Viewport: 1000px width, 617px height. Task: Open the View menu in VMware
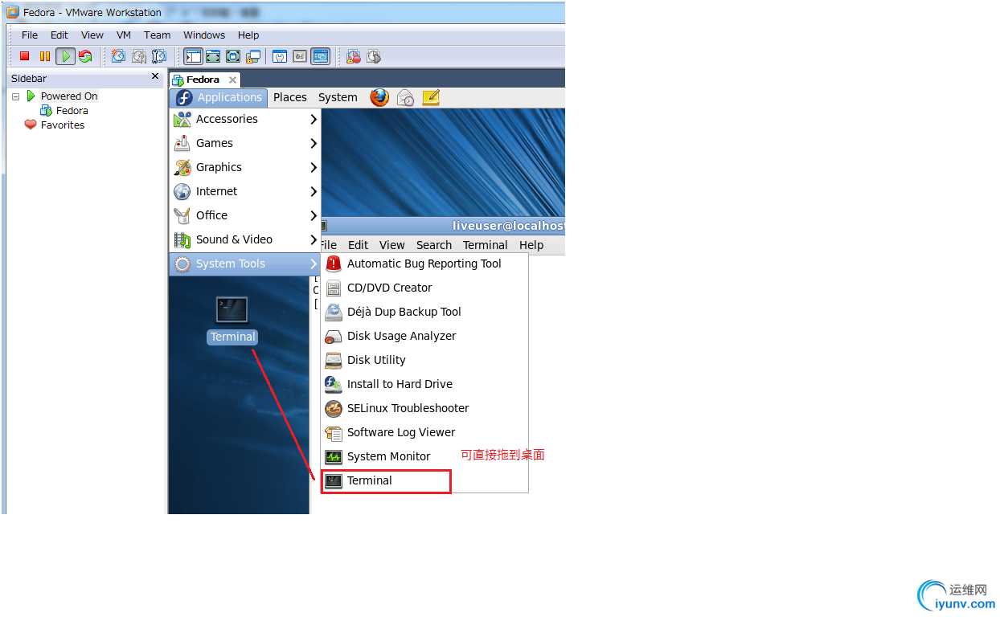[92, 35]
